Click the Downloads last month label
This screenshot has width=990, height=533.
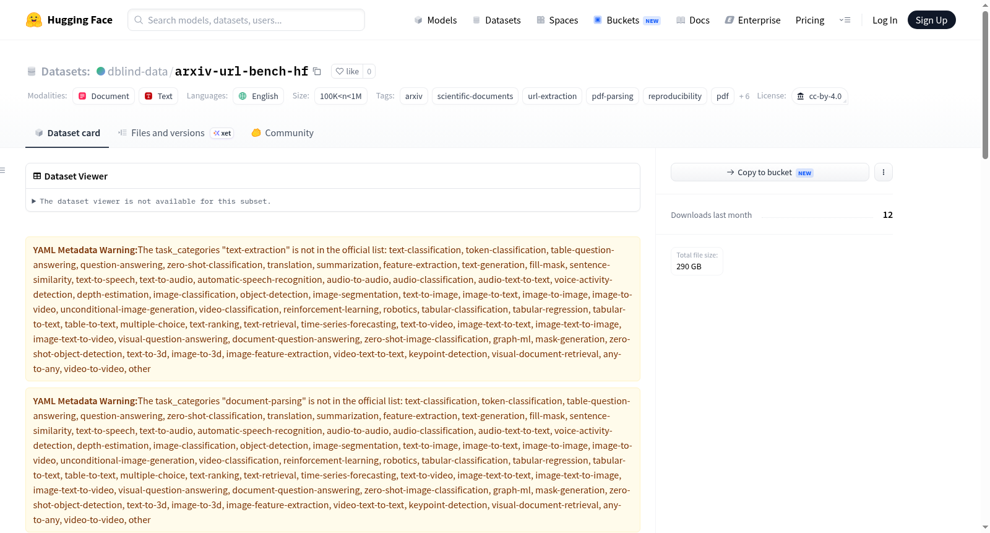click(x=712, y=215)
